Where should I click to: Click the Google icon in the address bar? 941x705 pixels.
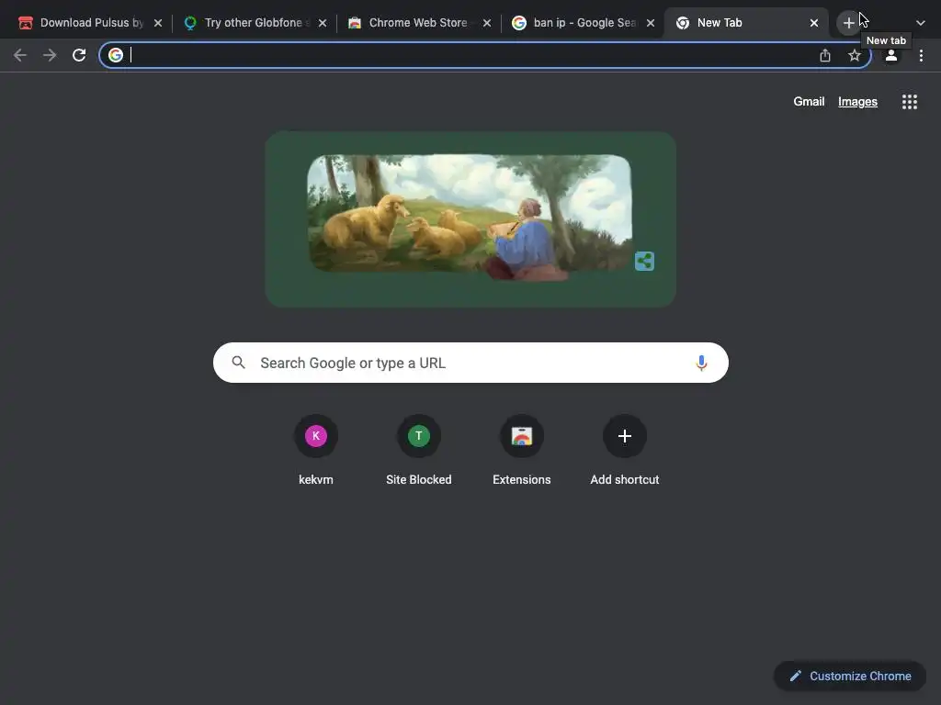point(116,55)
